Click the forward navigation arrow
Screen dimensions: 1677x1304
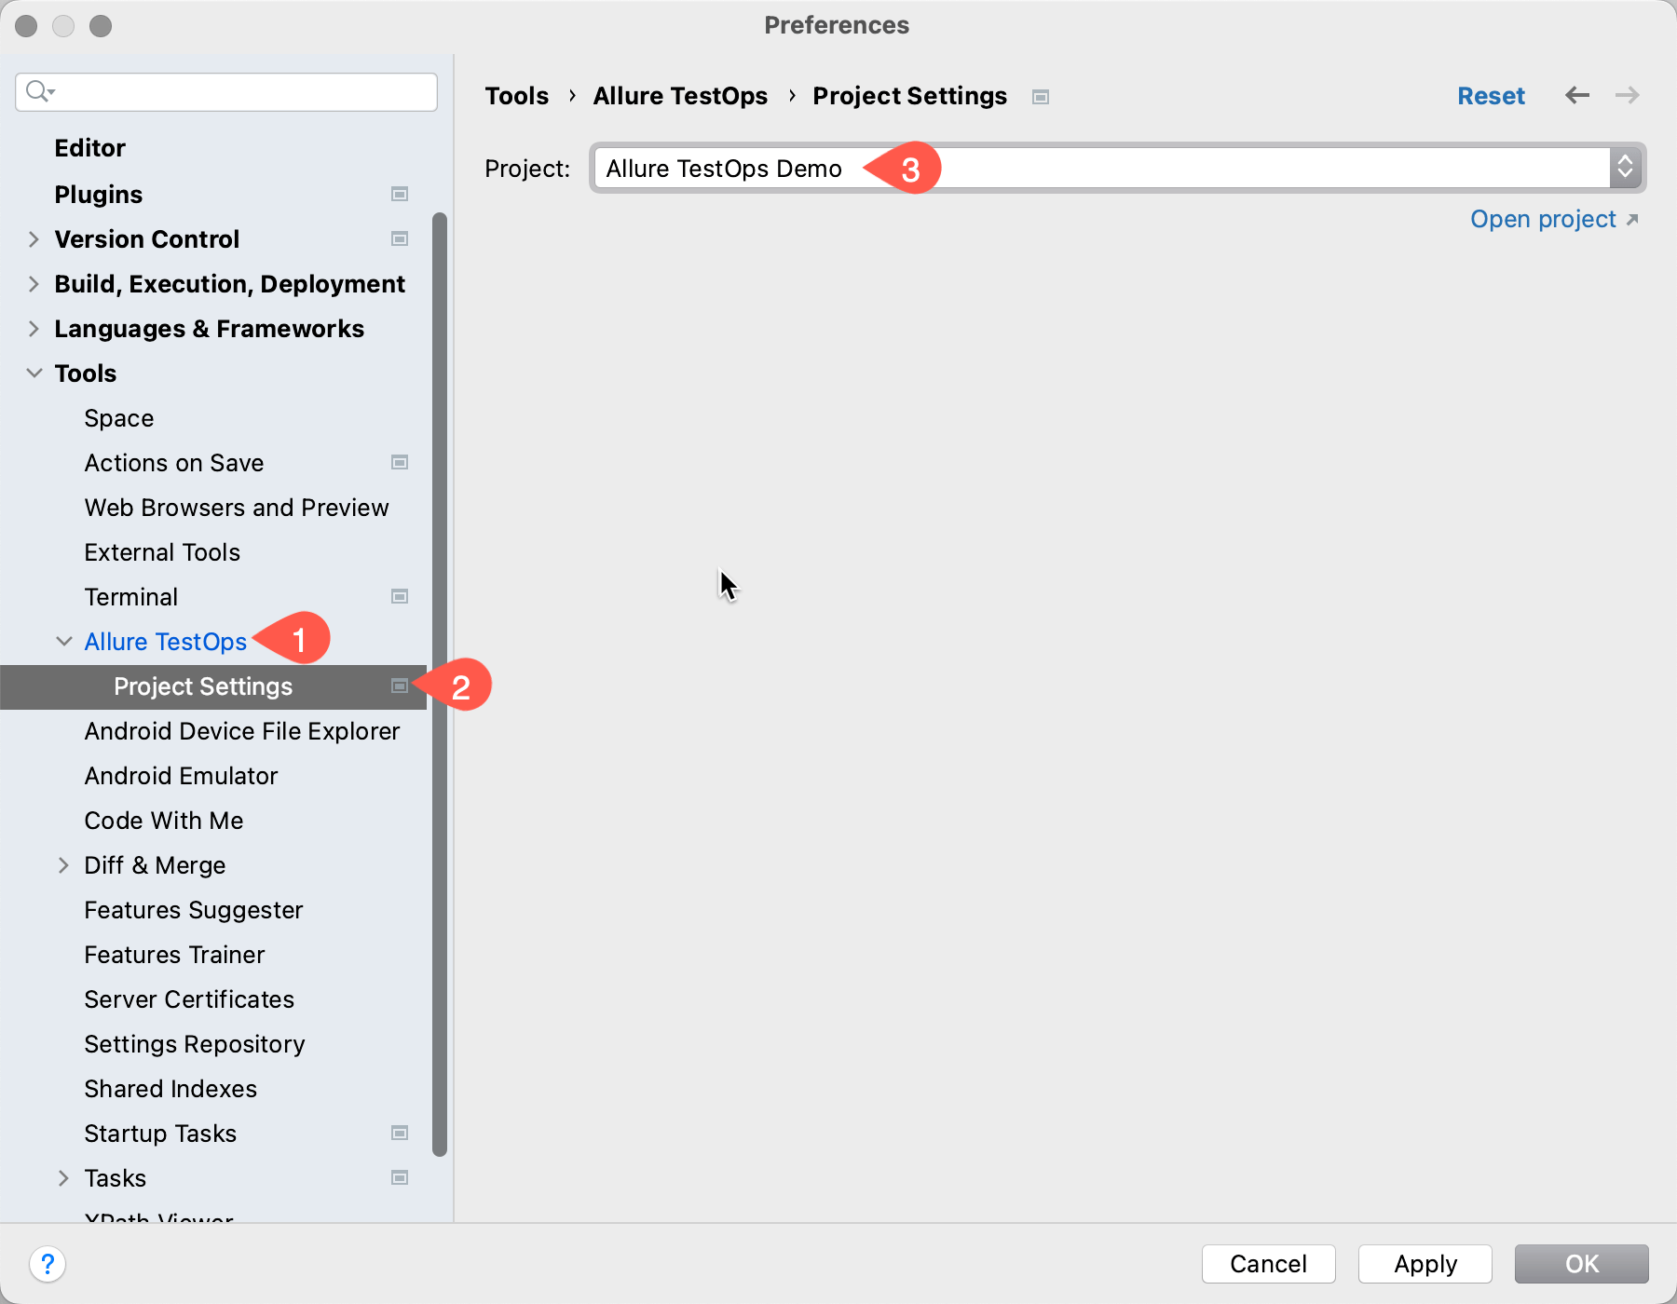[x=1627, y=95]
